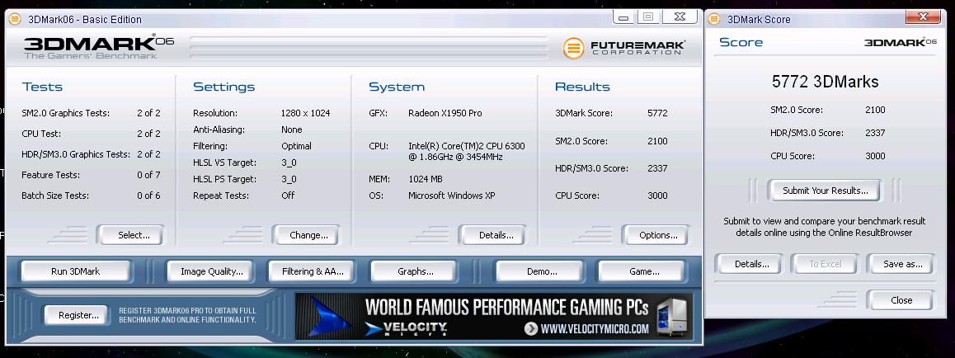
Task: Click Submit Your Results... in Score window
Action: point(825,191)
